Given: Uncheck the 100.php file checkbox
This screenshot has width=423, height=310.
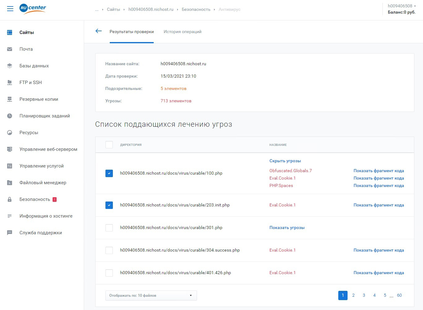Looking at the screenshot, I should point(109,173).
